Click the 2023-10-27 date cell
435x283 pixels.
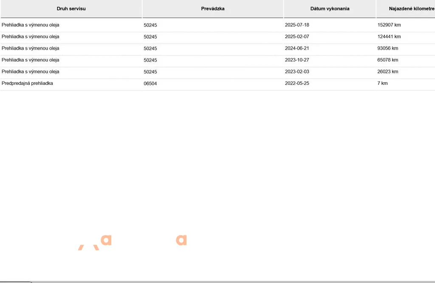pos(297,60)
